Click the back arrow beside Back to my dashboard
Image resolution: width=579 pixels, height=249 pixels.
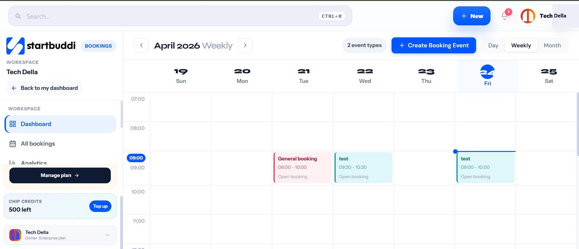pos(13,88)
